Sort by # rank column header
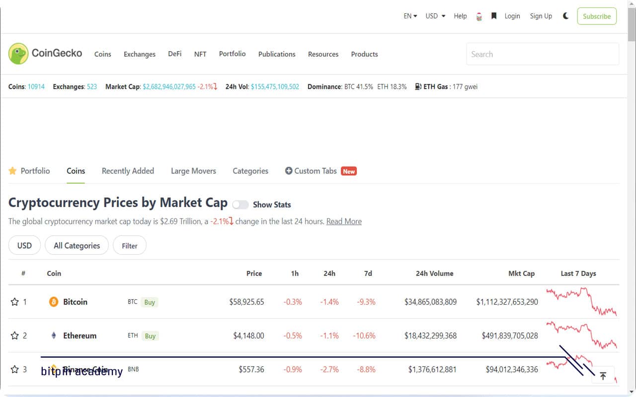 pos(23,273)
